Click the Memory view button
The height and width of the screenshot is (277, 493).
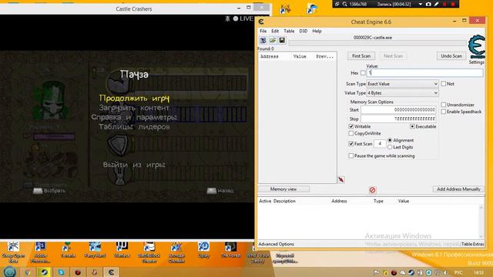[x=283, y=189]
